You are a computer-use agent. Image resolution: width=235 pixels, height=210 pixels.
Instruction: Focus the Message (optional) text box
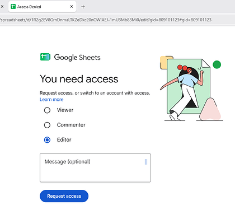point(95,168)
